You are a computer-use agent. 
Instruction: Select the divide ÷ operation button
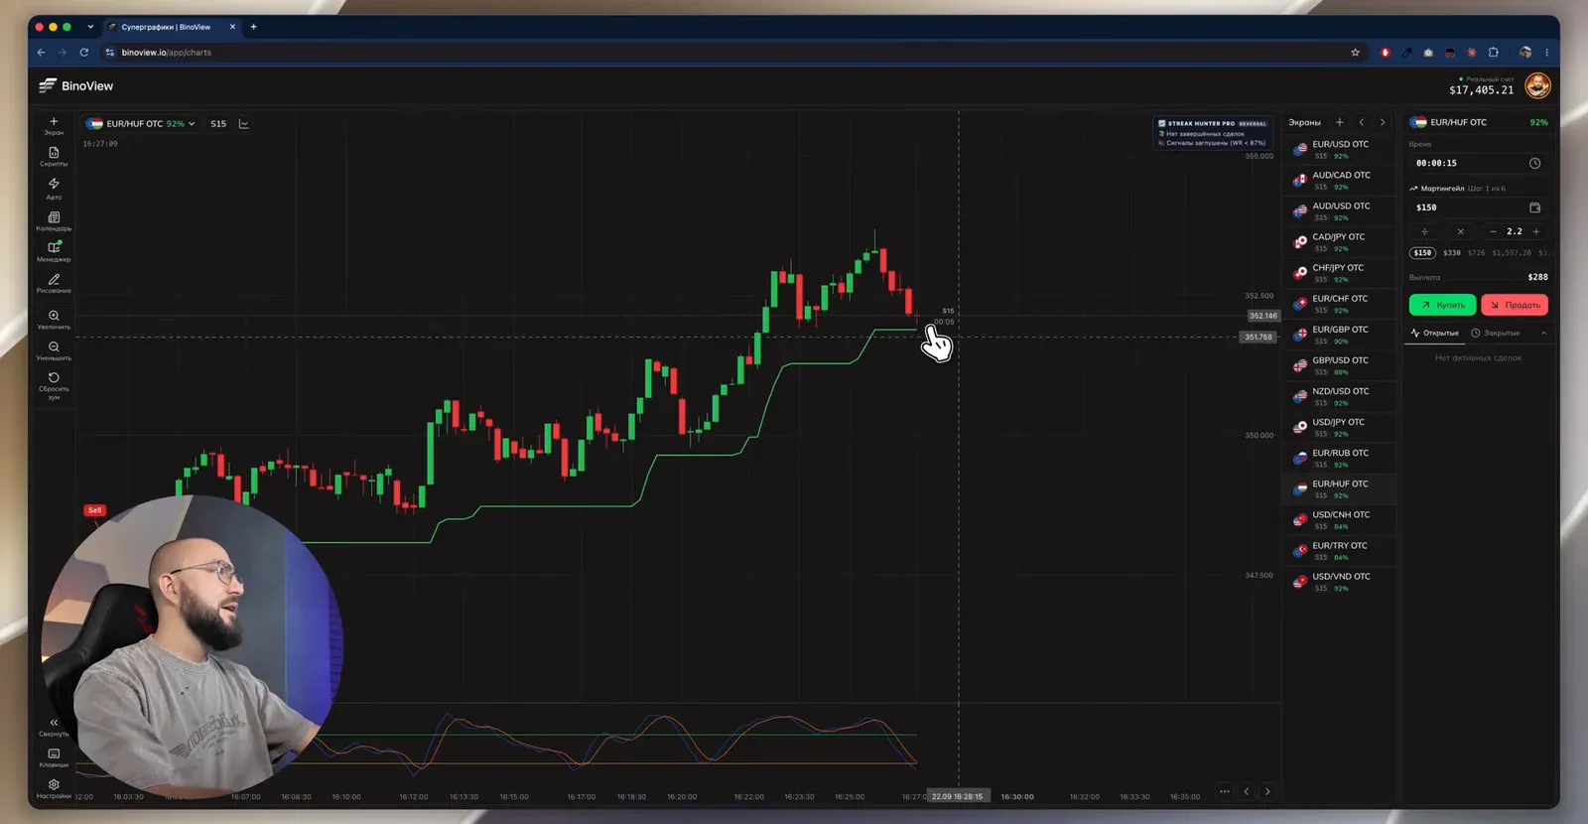1424,231
